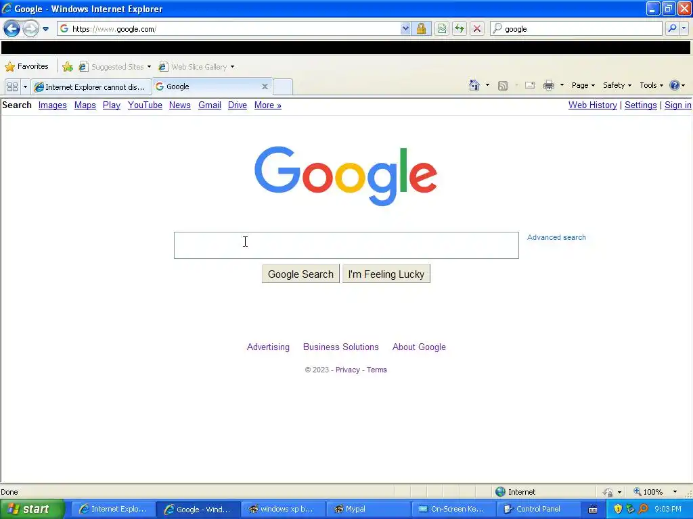Click I'm Feeling Lucky button
693x519 pixels.
(x=386, y=274)
